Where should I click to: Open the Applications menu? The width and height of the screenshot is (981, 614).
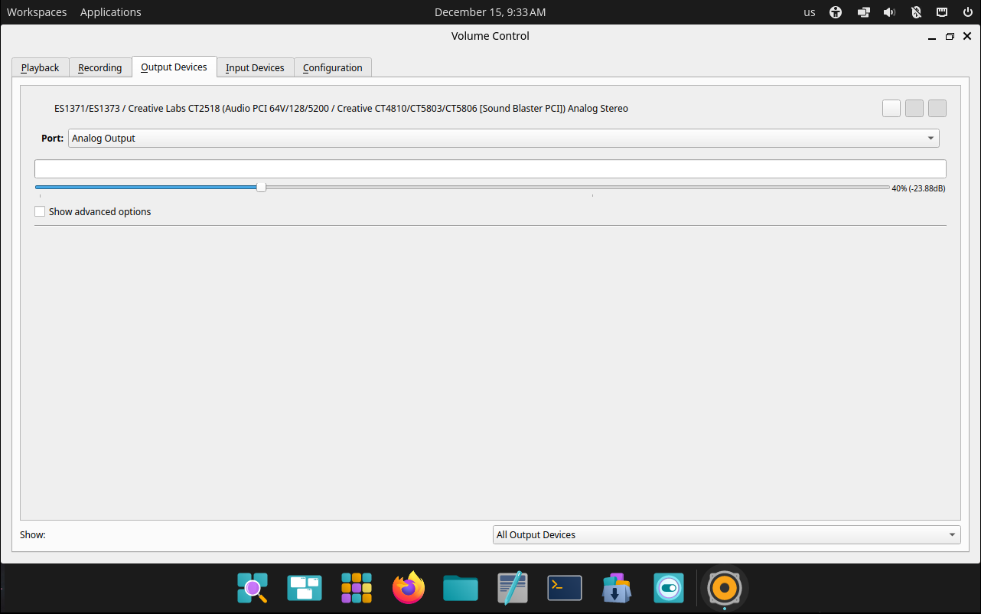110,11
